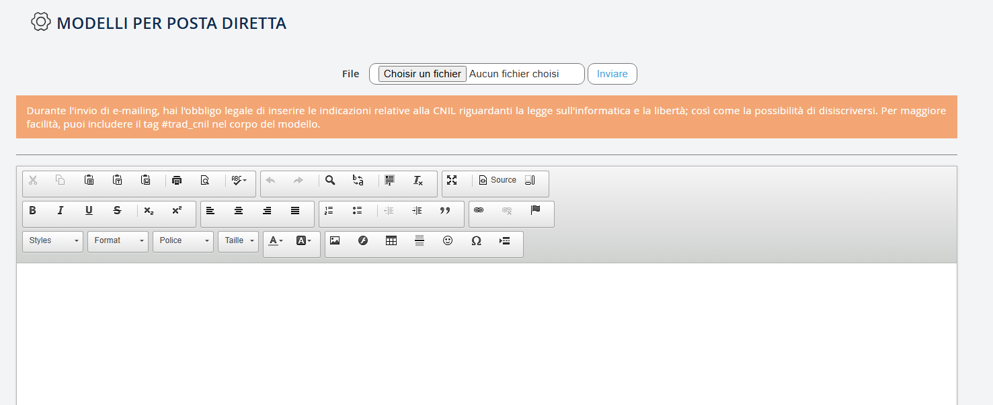Click the Inviare button

(612, 74)
